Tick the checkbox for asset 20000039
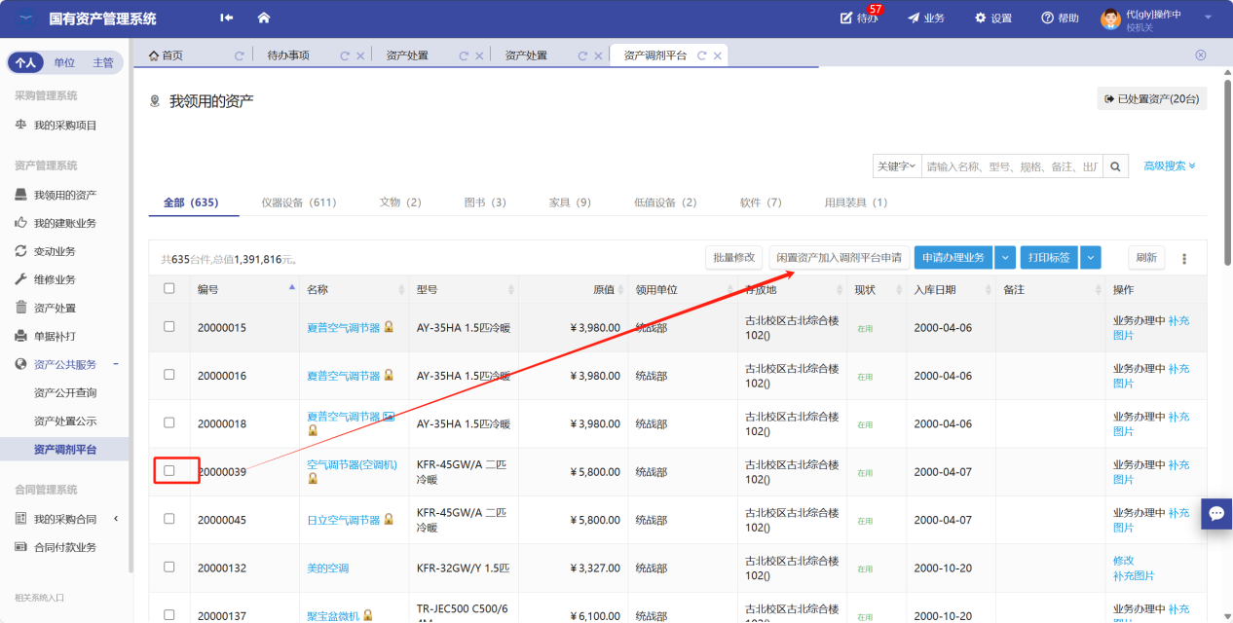 (169, 470)
